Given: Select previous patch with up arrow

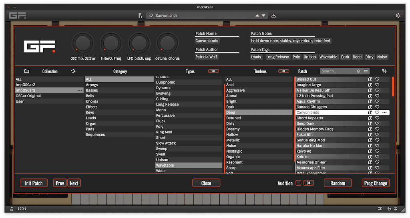Looking at the screenshot, I should [x=257, y=16].
